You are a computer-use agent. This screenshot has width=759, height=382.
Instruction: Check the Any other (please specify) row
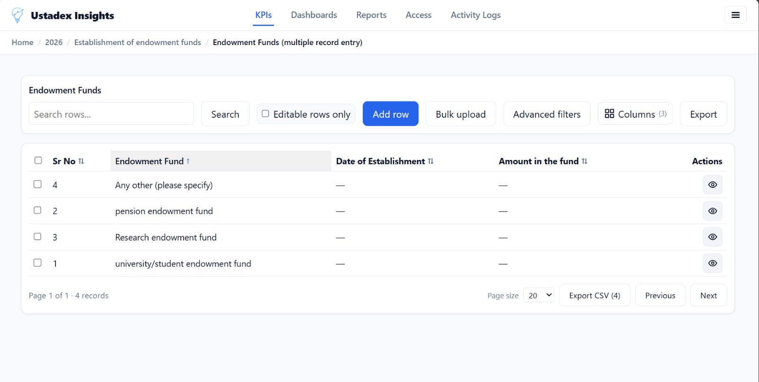pyautogui.click(x=37, y=184)
